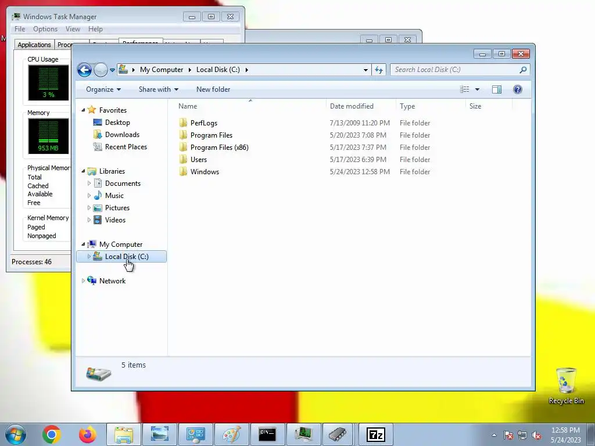
Task: Switch to Task Manager Applications tab
Action: click(34, 45)
